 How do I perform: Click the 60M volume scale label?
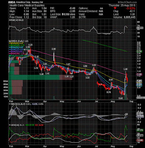coord(6,81)
